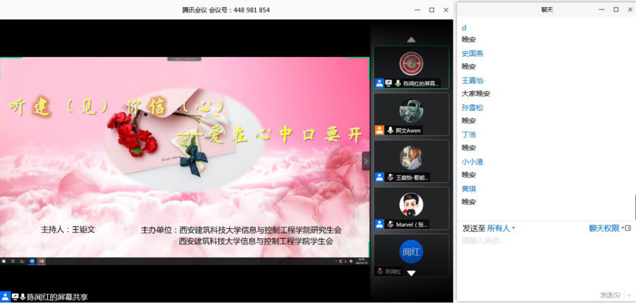Select Marvel's video thumbnail
This screenshot has width=636, height=303.
[x=411, y=205]
